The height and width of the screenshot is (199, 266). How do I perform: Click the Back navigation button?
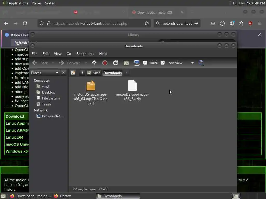(40, 63)
